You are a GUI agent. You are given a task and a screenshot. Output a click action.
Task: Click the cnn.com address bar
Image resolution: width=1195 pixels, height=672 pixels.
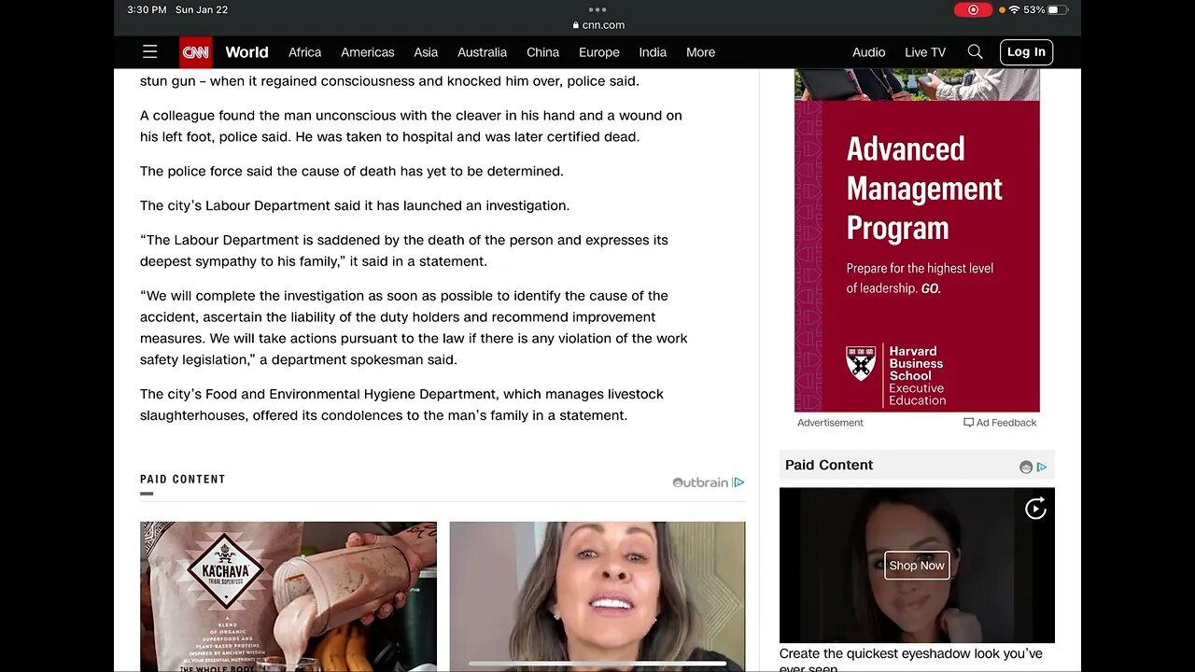pyautogui.click(x=597, y=25)
